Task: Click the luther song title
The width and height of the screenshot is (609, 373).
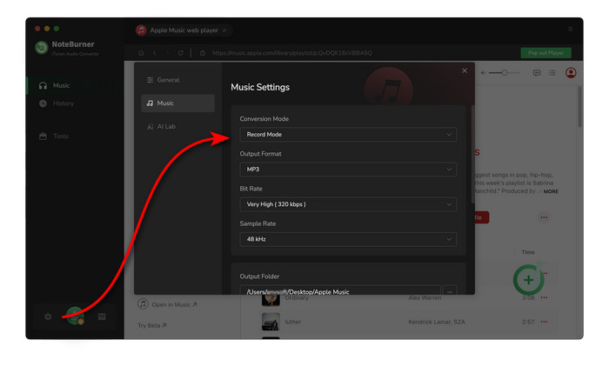Action: click(293, 322)
